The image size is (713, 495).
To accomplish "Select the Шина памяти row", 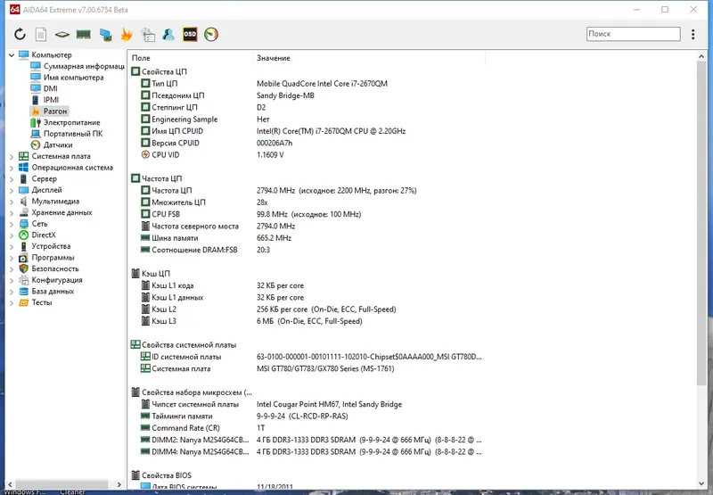I will coord(307,238).
